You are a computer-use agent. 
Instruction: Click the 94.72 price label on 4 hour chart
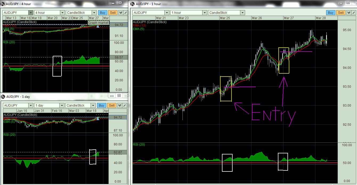point(118,25)
